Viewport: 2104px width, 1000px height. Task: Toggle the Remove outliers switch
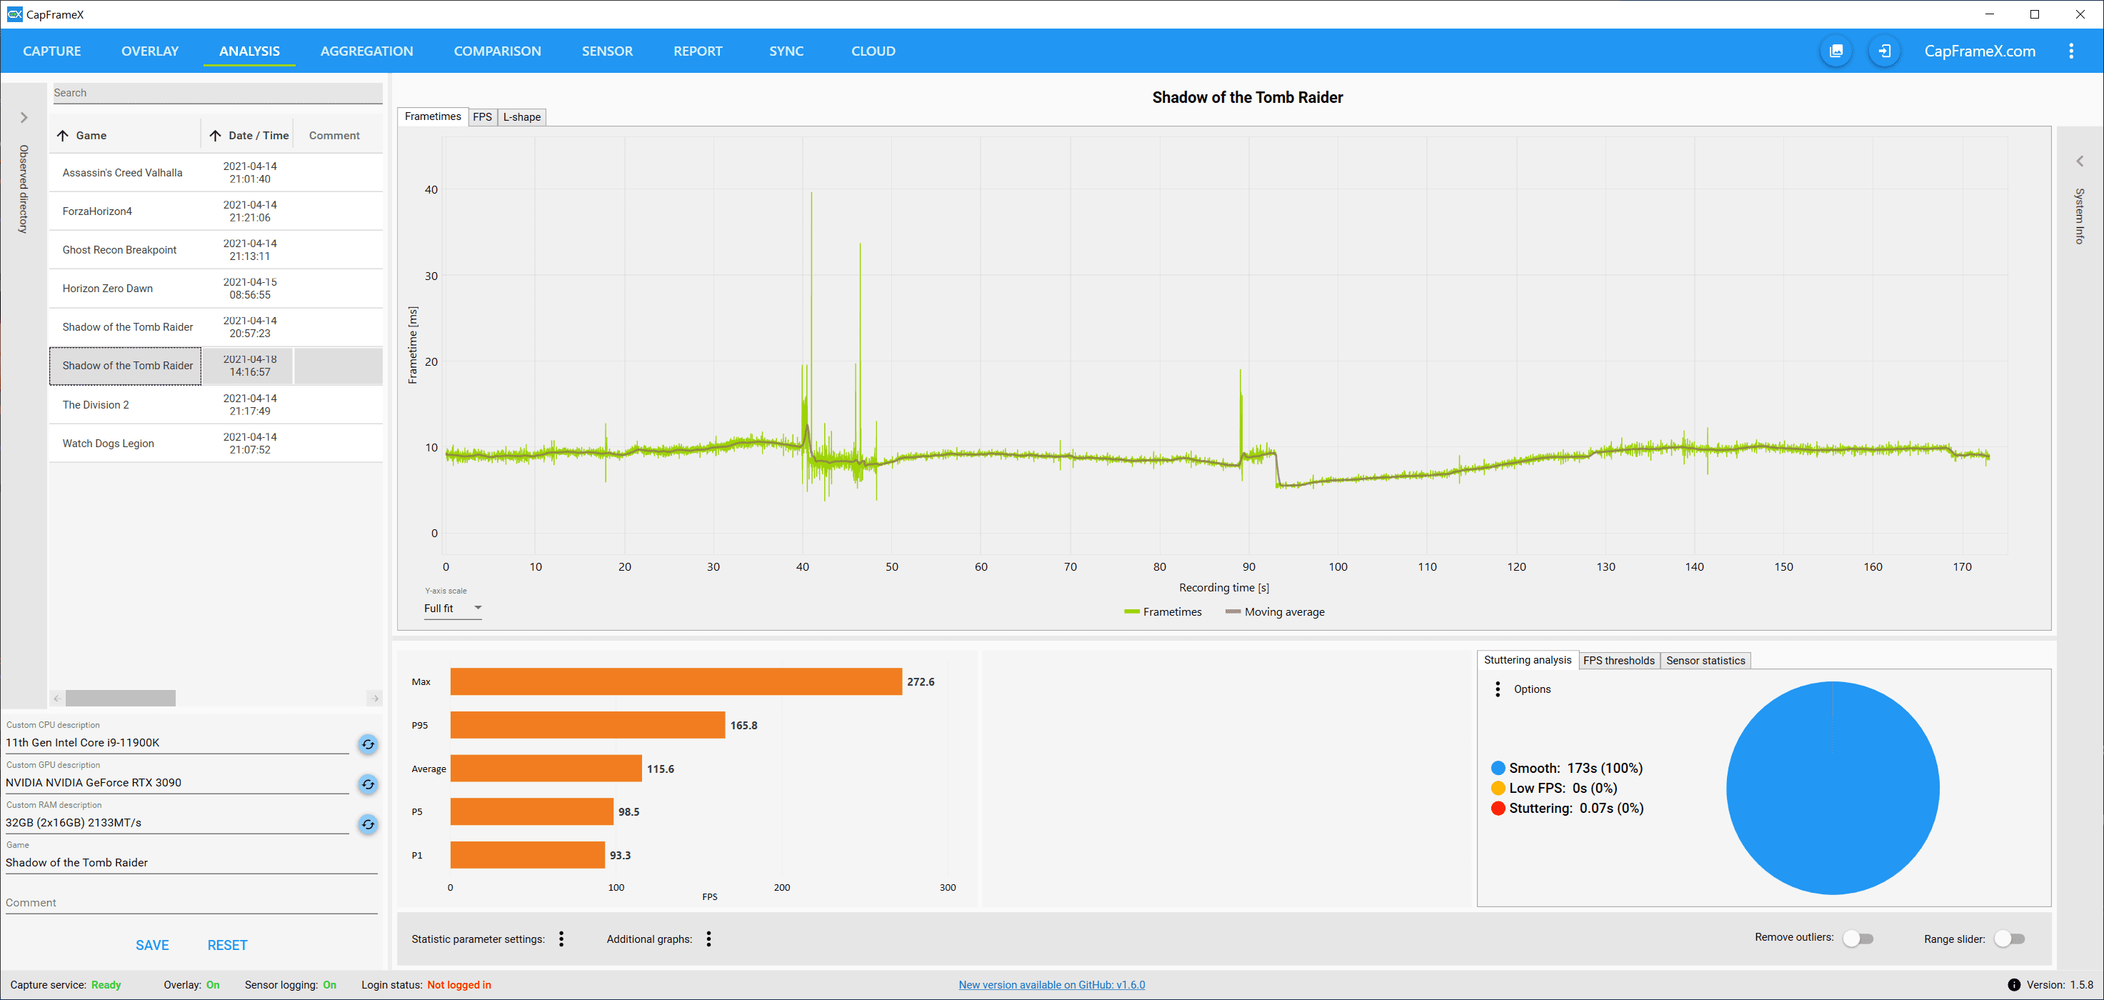(1858, 938)
